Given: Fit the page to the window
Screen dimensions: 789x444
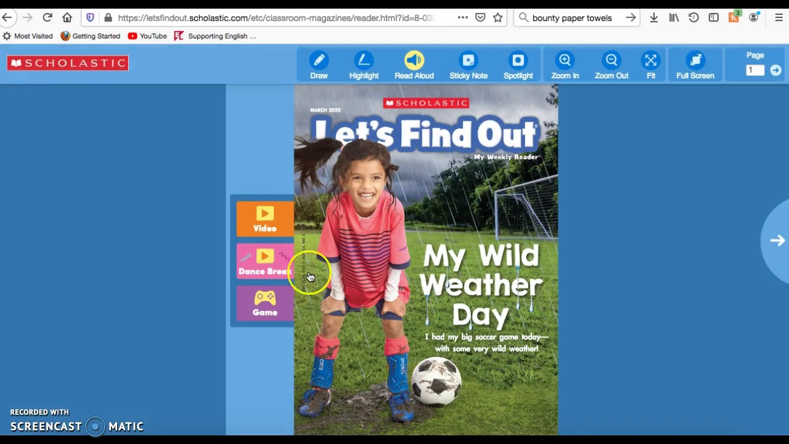Looking at the screenshot, I should coord(651,65).
